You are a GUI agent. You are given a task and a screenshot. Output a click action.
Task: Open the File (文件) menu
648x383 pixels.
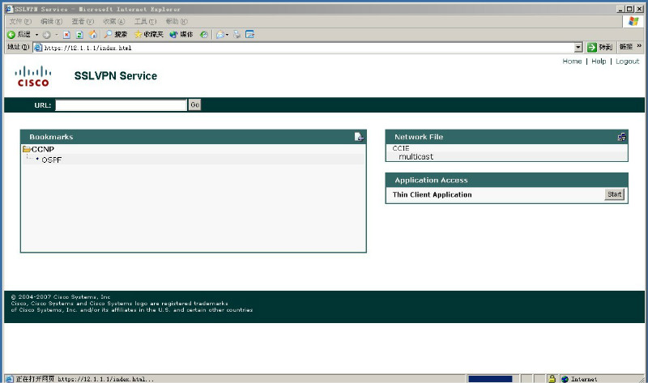point(20,22)
